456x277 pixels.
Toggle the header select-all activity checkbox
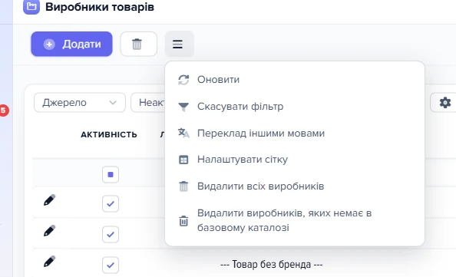point(111,175)
